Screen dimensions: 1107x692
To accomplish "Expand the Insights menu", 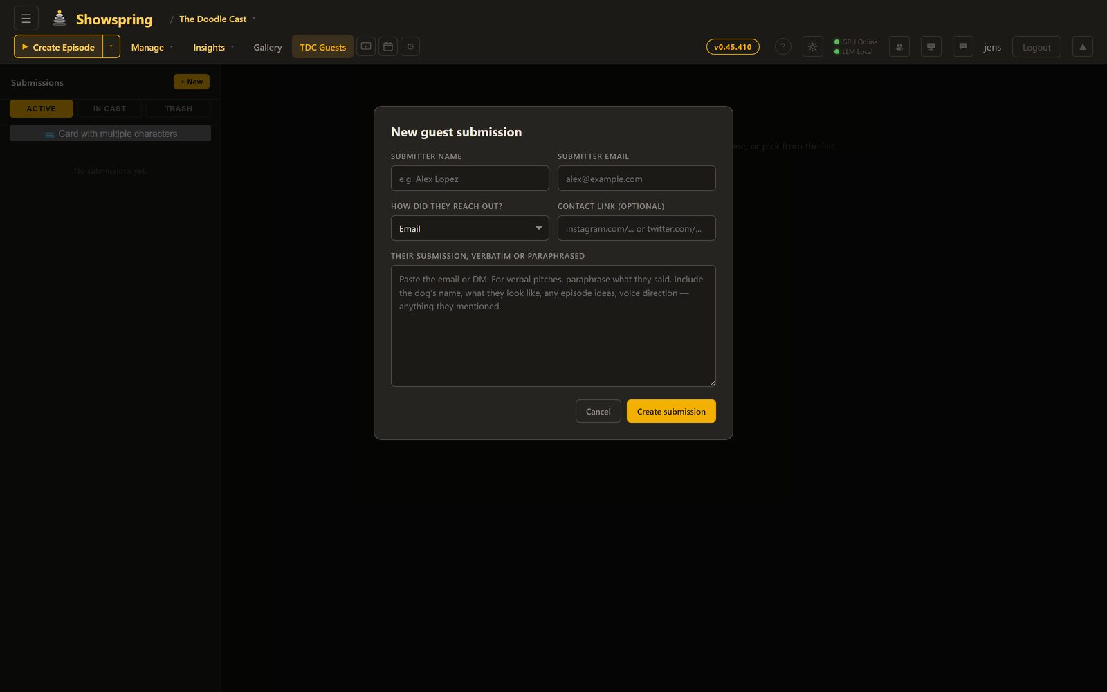I will click(x=214, y=47).
